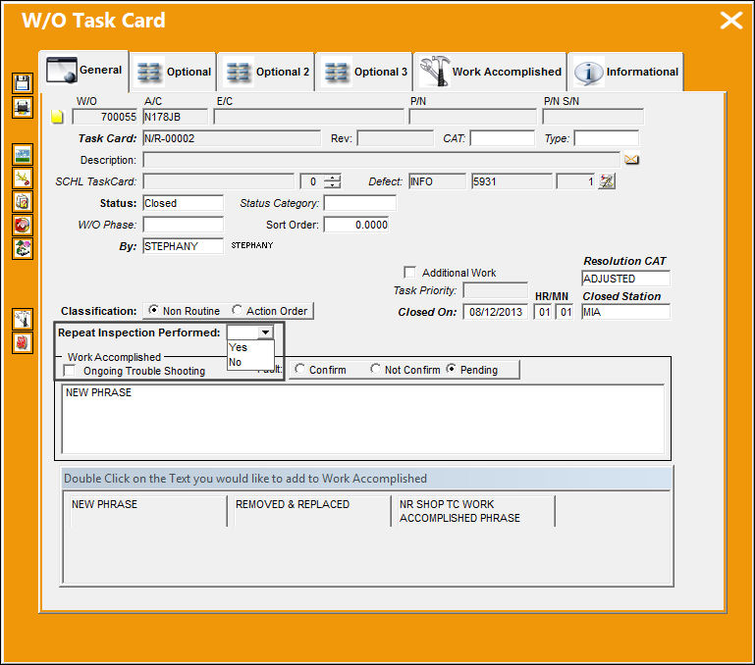755x665 pixels.
Task: Click the yellow airplane icon in sidebar
Action: tap(23, 179)
